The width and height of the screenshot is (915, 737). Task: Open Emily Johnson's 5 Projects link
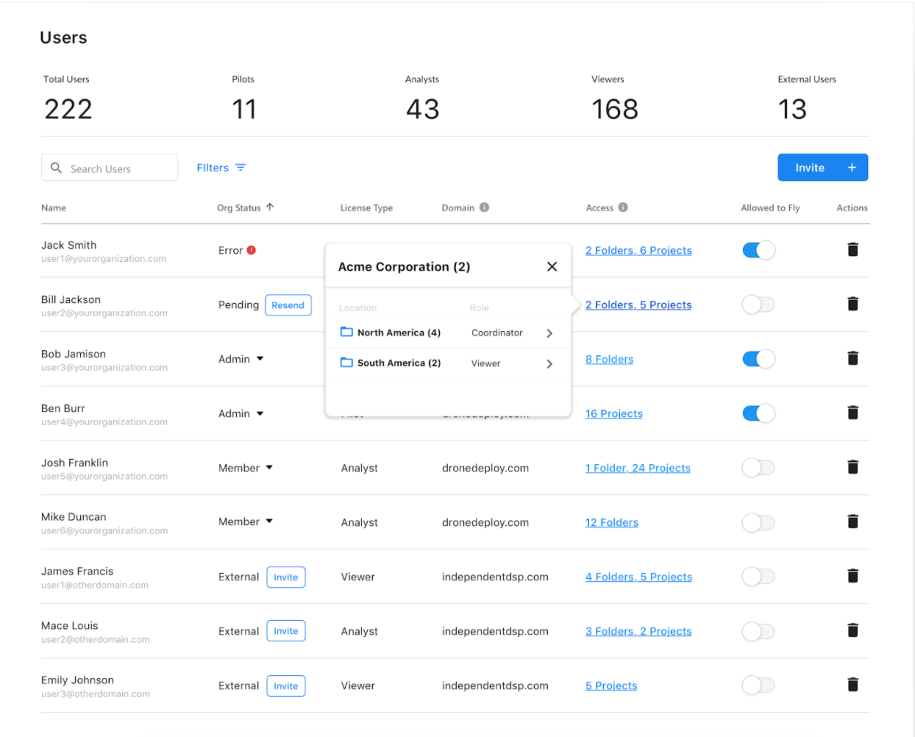click(x=611, y=686)
